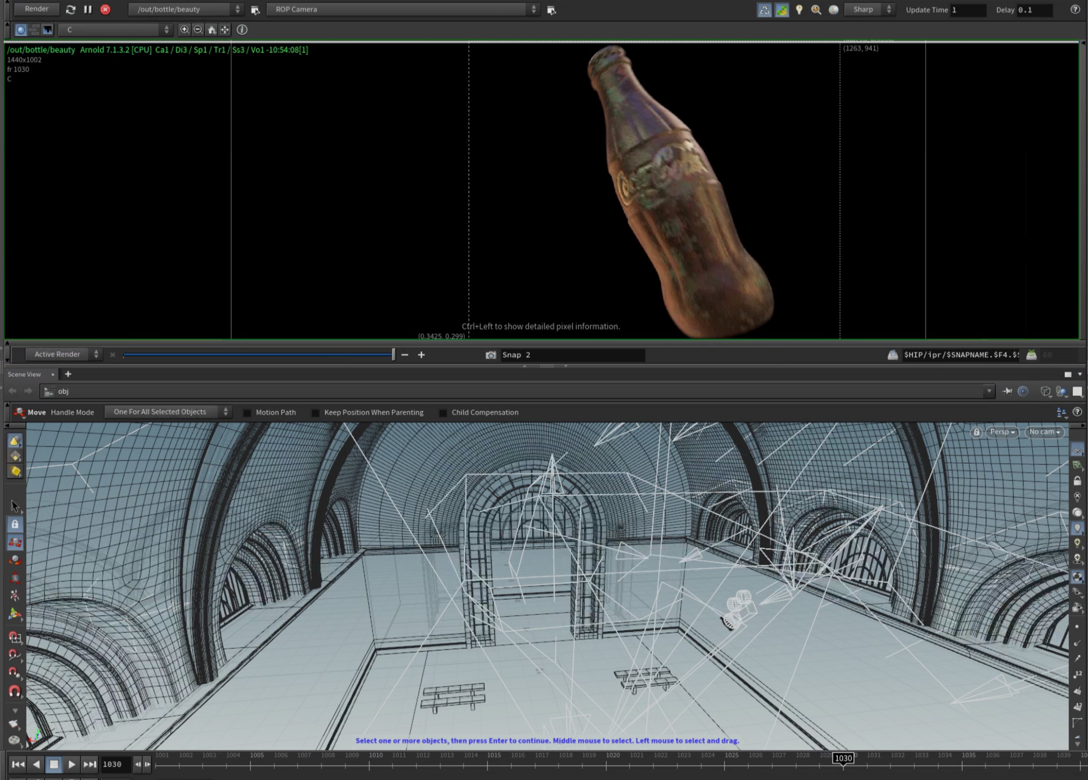Click the minus button beside snapshot slider
The image size is (1088, 780).
coord(405,355)
